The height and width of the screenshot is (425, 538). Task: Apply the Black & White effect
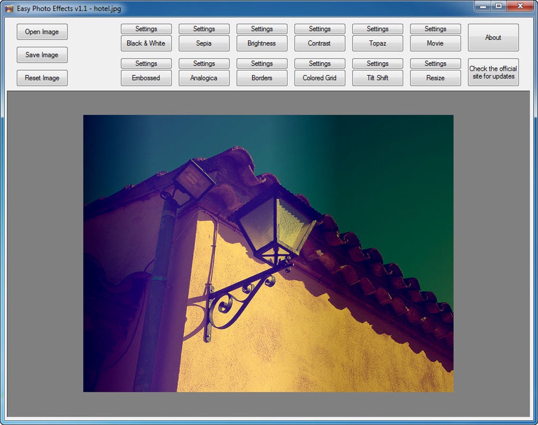[x=146, y=43]
